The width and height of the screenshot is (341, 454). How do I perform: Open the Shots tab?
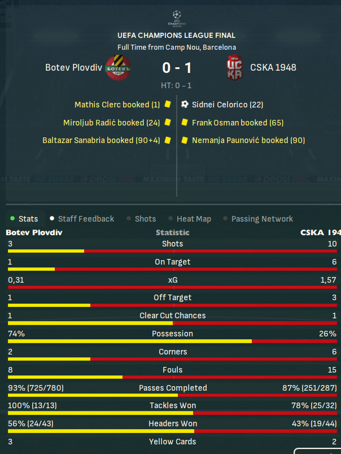coord(142,219)
